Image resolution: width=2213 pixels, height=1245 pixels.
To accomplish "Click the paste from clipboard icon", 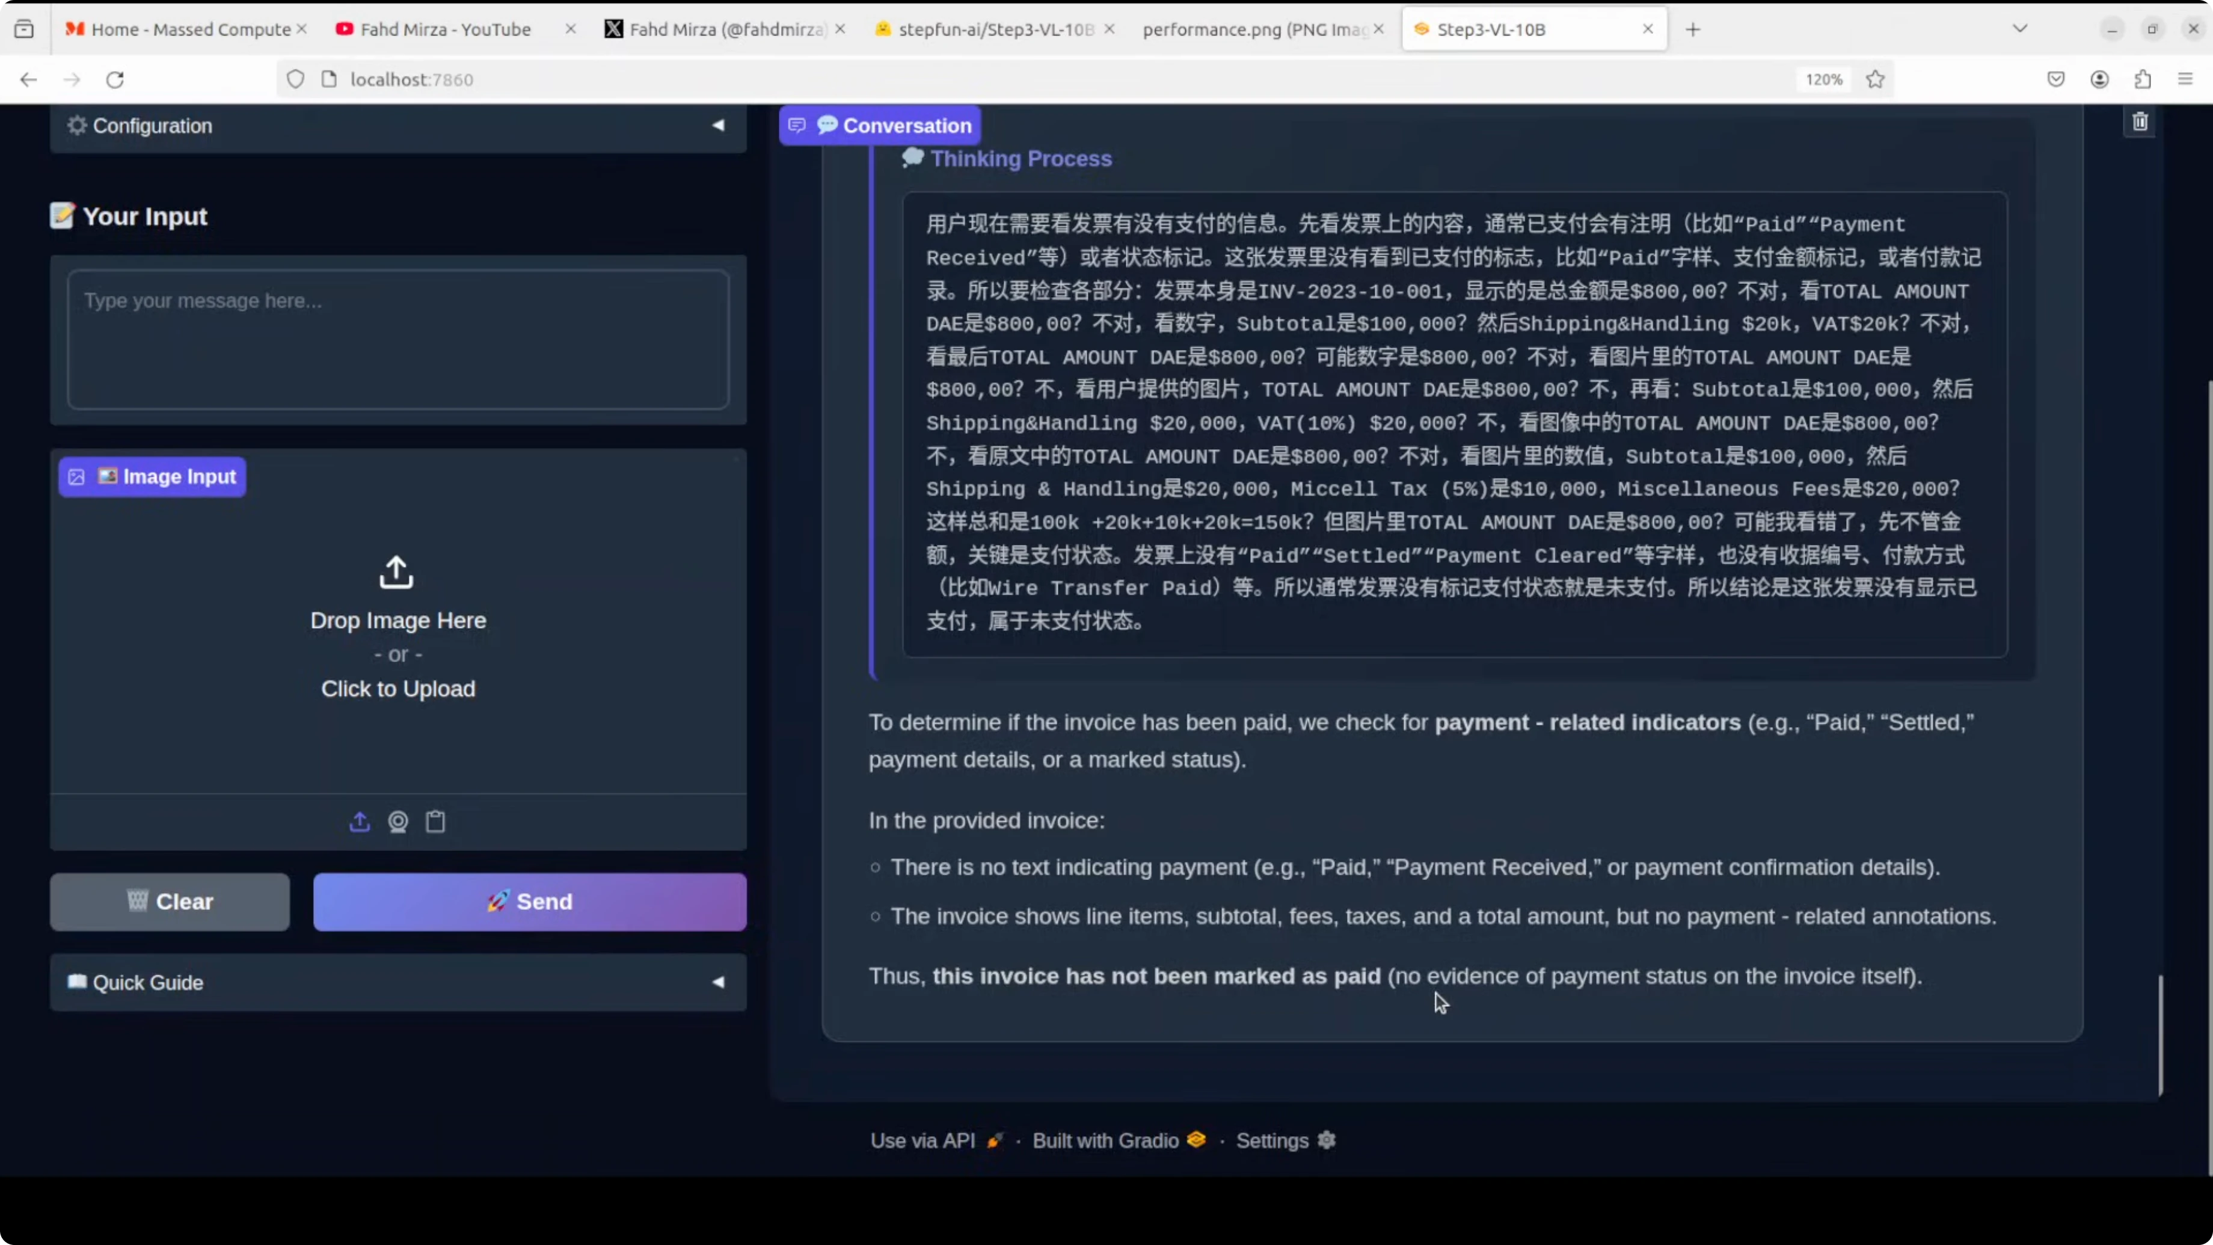I will coord(435,822).
